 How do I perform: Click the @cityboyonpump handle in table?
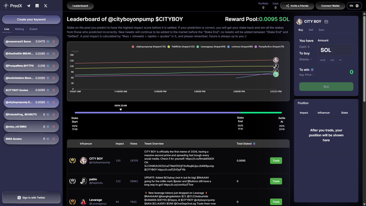pyautogui.click(x=99, y=163)
